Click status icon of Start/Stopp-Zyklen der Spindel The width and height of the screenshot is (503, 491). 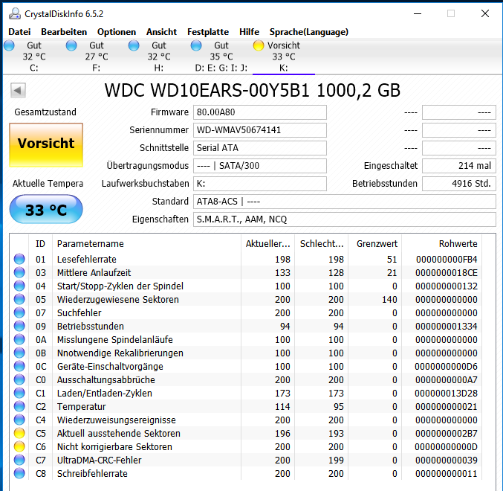[19, 286]
